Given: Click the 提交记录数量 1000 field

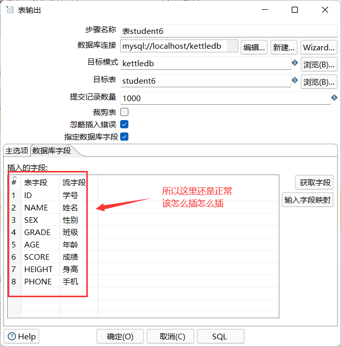Looking at the screenshot, I should tap(225, 98).
